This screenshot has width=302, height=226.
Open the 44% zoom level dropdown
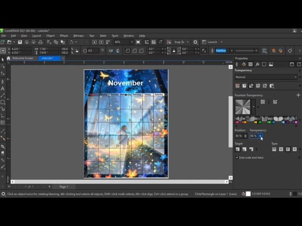click(132, 42)
